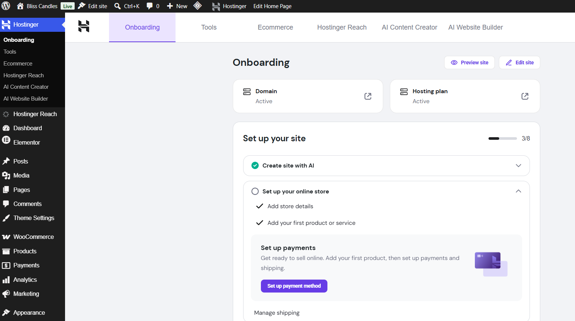Click the payments card illustration
Viewport: 575px width, 321px height.
[491, 264]
